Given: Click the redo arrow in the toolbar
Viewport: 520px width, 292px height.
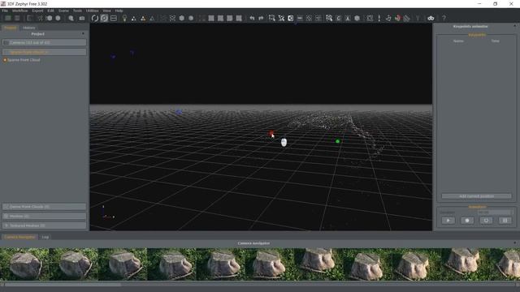Looking at the screenshot, I should click(x=261, y=18).
